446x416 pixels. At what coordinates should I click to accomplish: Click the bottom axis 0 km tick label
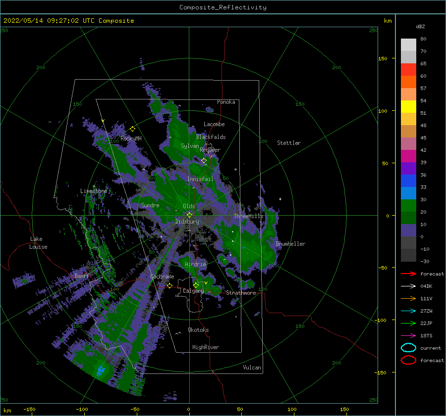188,409
